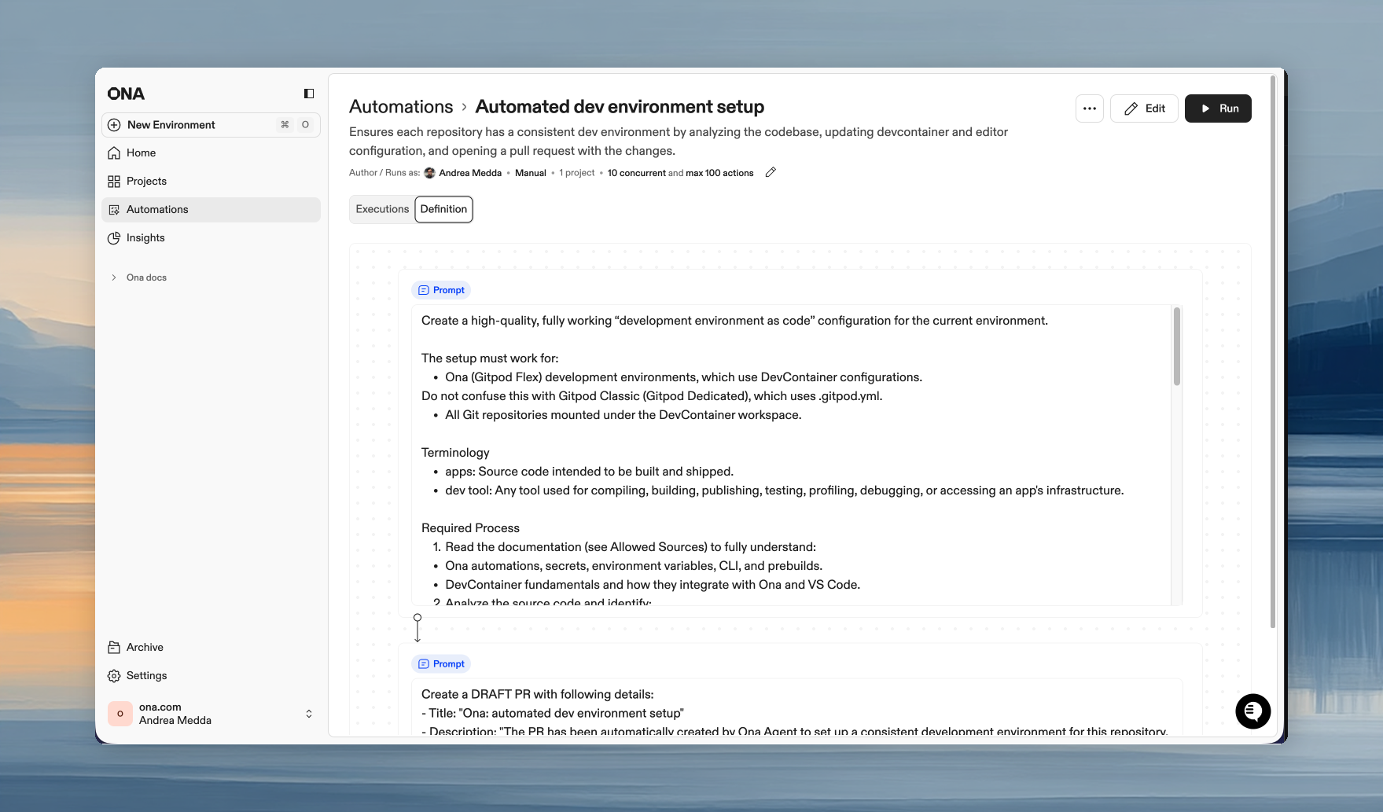Image resolution: width=1383 pixels, height=812 pixels.
Task: Open the chat support bubble icon
Action: pos(1252,711)
